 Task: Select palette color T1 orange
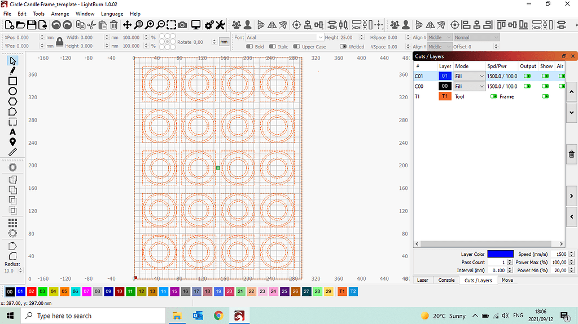pyautogui.click(x=342, y=292)
